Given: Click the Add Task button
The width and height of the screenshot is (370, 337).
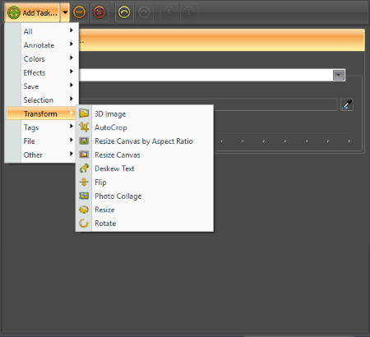Looking at the screenshot, I should click(x=32, y=12).
